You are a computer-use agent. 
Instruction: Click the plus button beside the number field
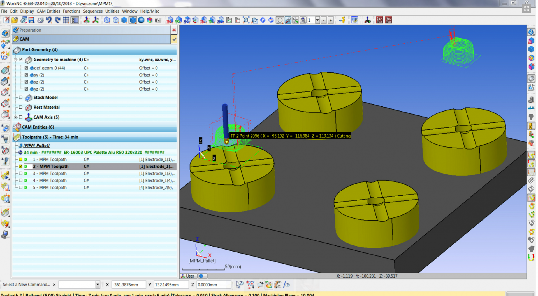coord(331,20)
